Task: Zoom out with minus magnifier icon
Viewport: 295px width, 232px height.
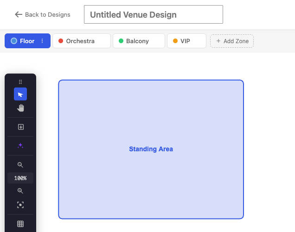Action: coord(20,165)
